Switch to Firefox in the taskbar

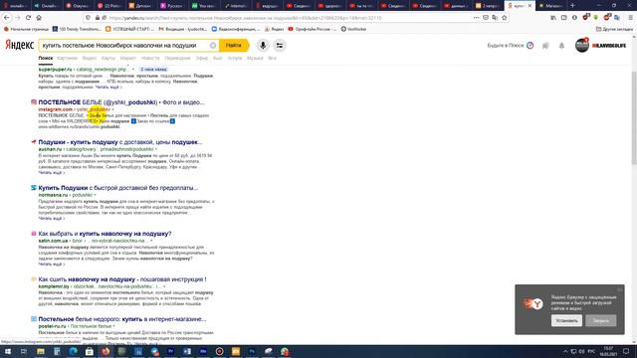click(106, 351)
